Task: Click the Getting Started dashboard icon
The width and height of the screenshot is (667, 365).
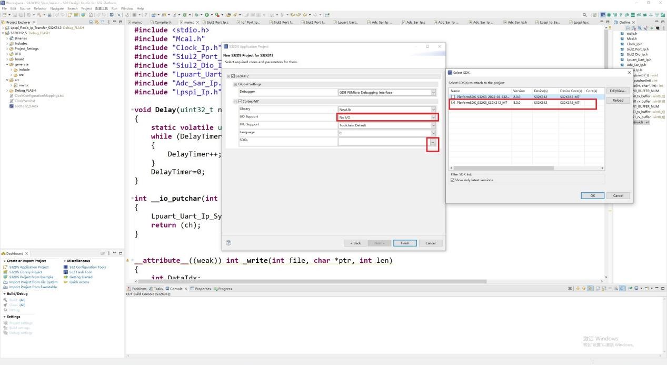Action: (65, 277)
